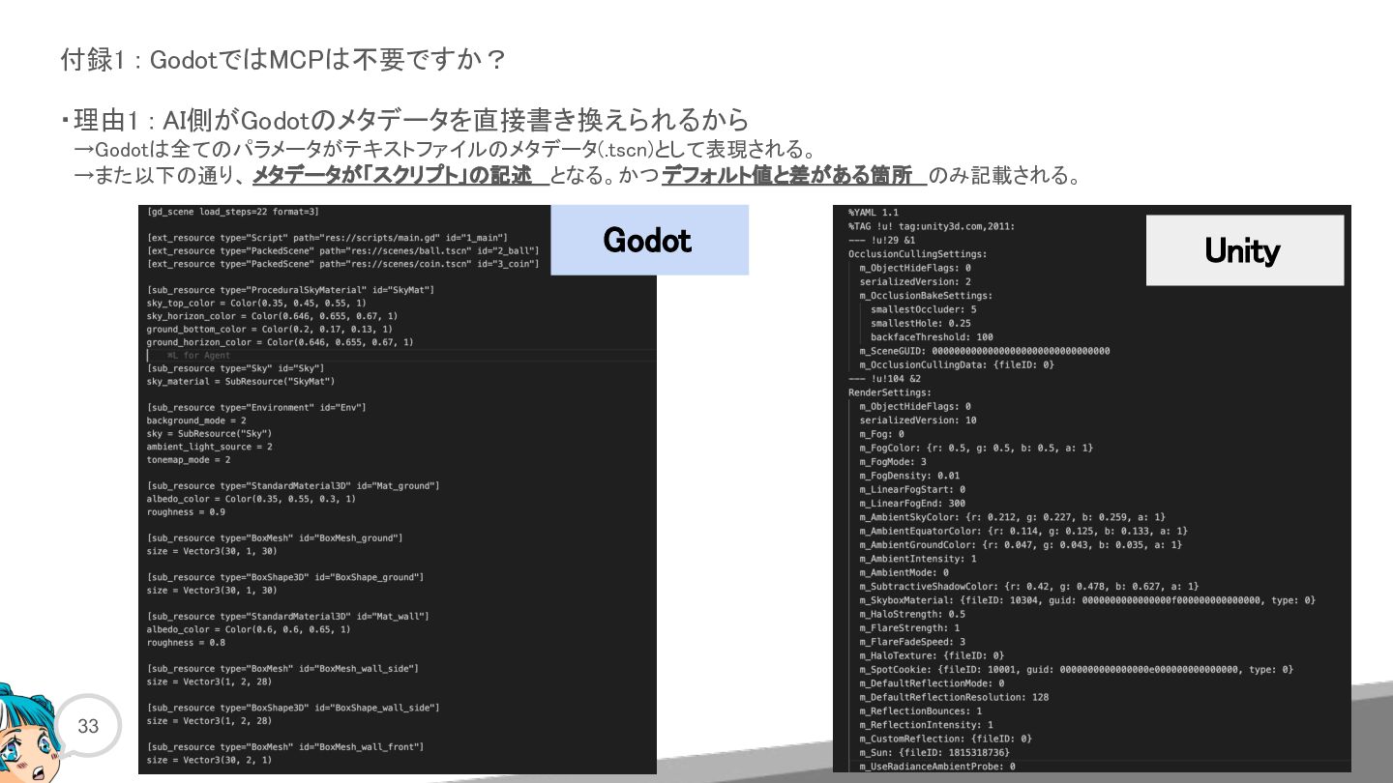Click the "m_UseRadianceAmbientProbe: 0" line
The height and width of the screenshot is (783, 1393).
tap(937, 767)
